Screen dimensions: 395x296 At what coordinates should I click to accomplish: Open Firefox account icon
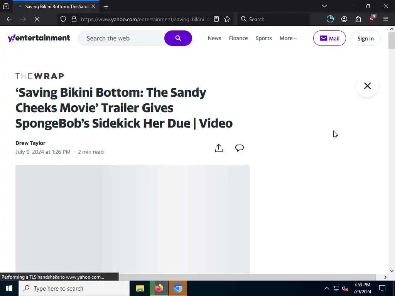[344, 19]
